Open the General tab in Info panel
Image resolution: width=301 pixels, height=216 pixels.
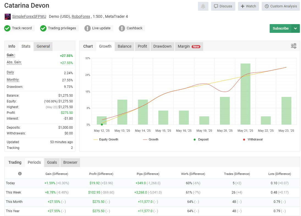pyautogui.click(x=43, y=46)
